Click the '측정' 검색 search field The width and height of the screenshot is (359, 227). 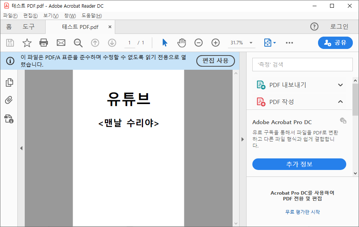(x=302, y=64)
